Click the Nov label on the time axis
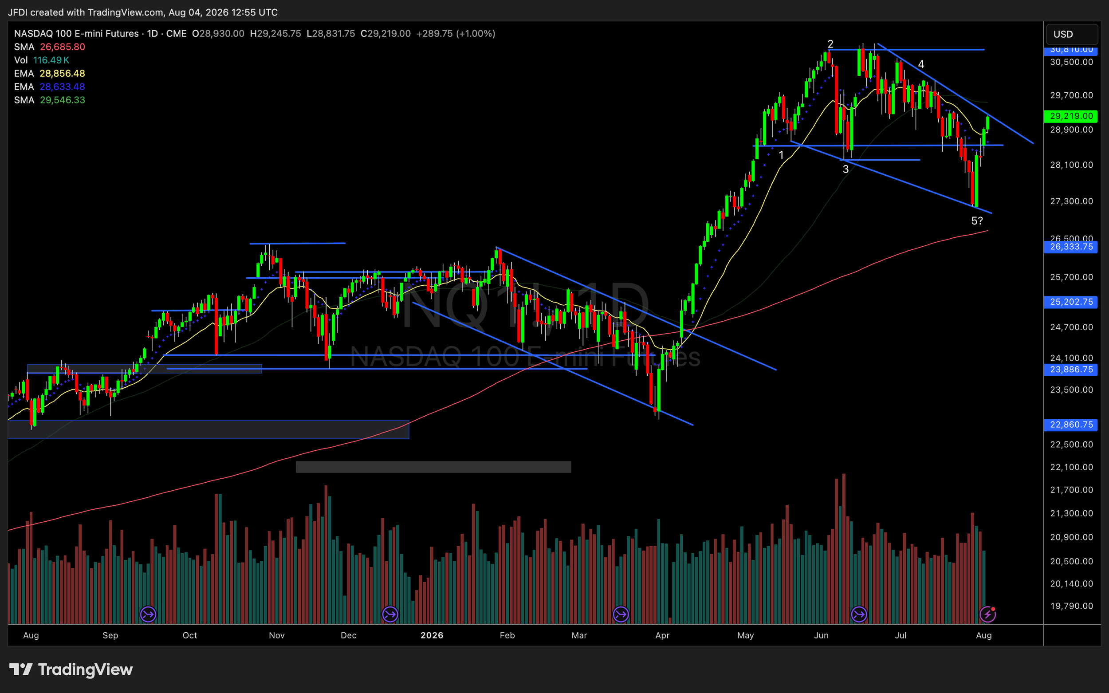This screenshot has width=1109, height=693. pyautogui.click(x=277, y=635)
